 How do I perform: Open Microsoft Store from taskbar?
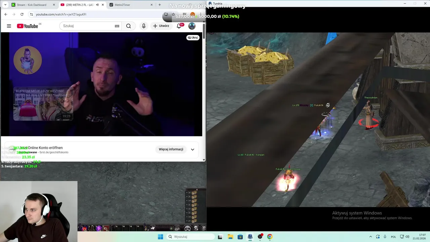coord(240,237)
